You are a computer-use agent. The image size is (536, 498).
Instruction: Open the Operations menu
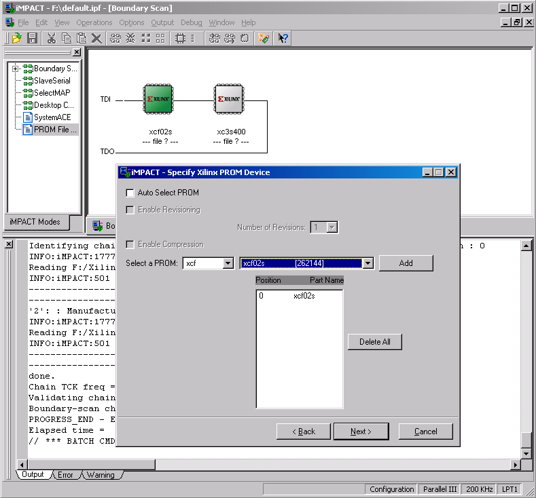point(94,22)
